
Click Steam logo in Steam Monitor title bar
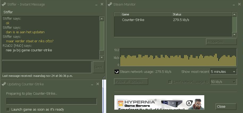tap(110, 4)
